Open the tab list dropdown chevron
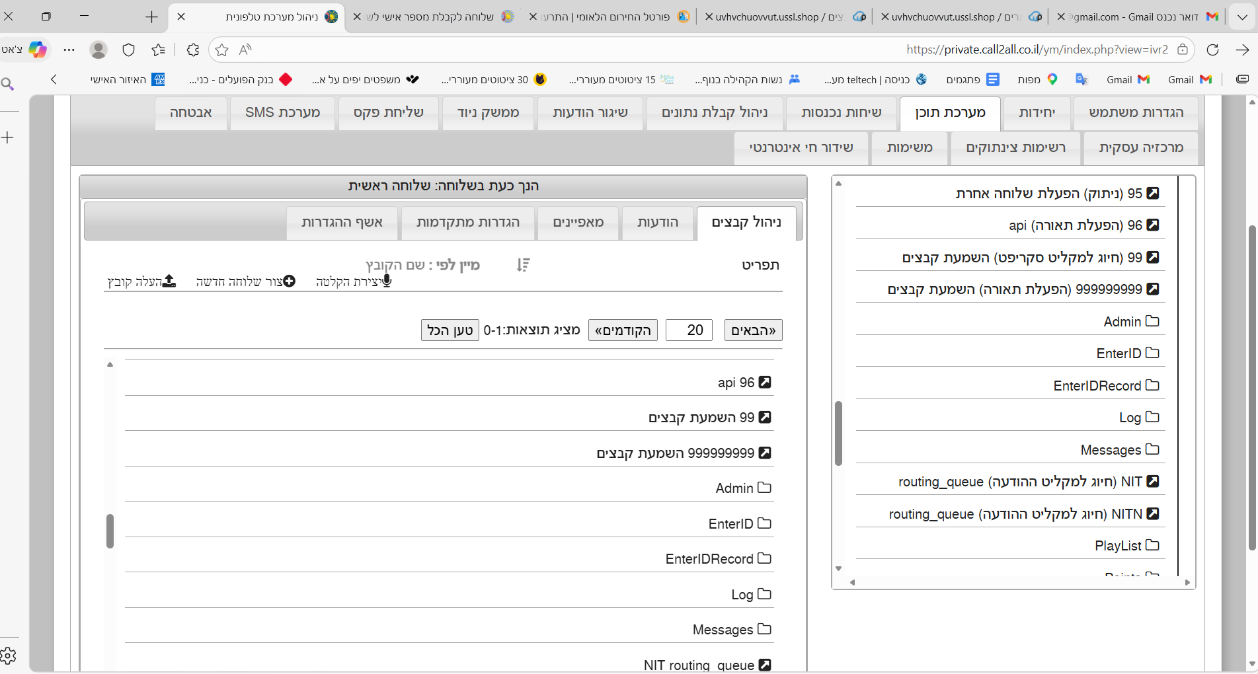The image size is (1258, 674). coord(1242,17)
